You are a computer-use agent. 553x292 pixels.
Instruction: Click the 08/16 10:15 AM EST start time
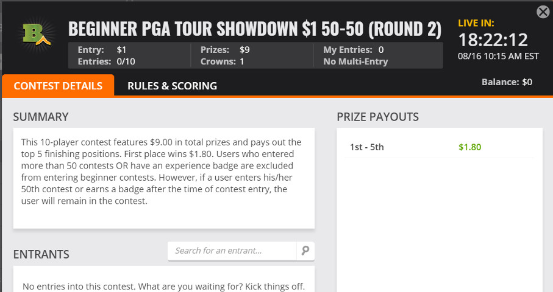(498, 57)
